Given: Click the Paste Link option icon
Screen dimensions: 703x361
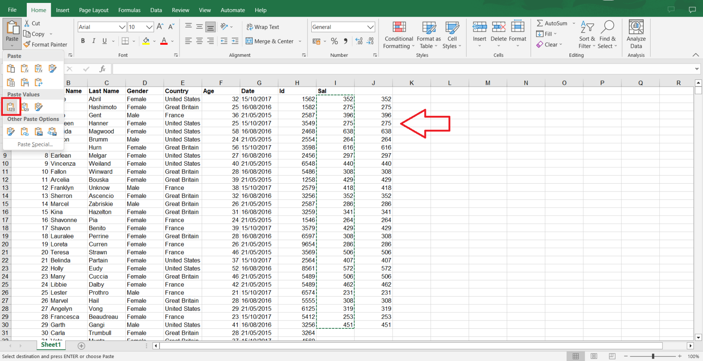Looking at the screenshot, I should pos(25,132).
